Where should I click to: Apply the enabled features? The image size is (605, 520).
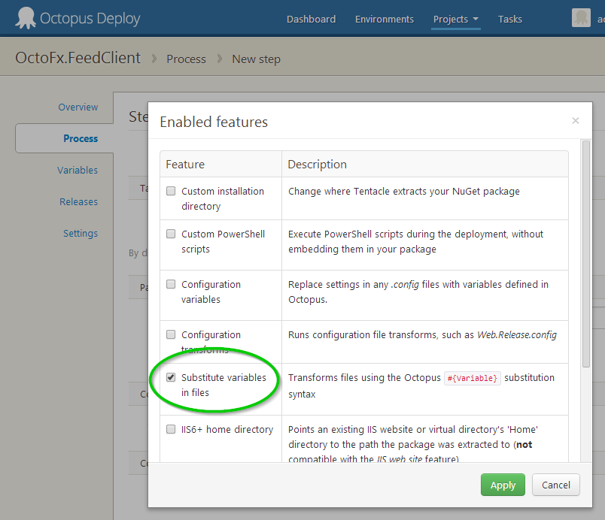coord(503,485)
